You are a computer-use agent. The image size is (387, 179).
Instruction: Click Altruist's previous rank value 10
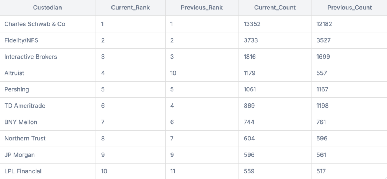[x=202, y=73]
